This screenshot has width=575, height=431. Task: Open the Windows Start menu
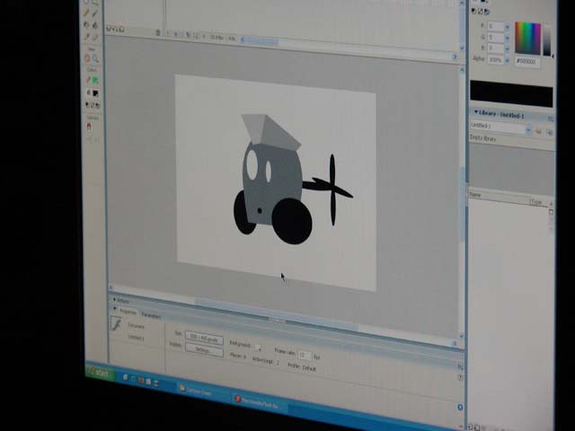100,374
